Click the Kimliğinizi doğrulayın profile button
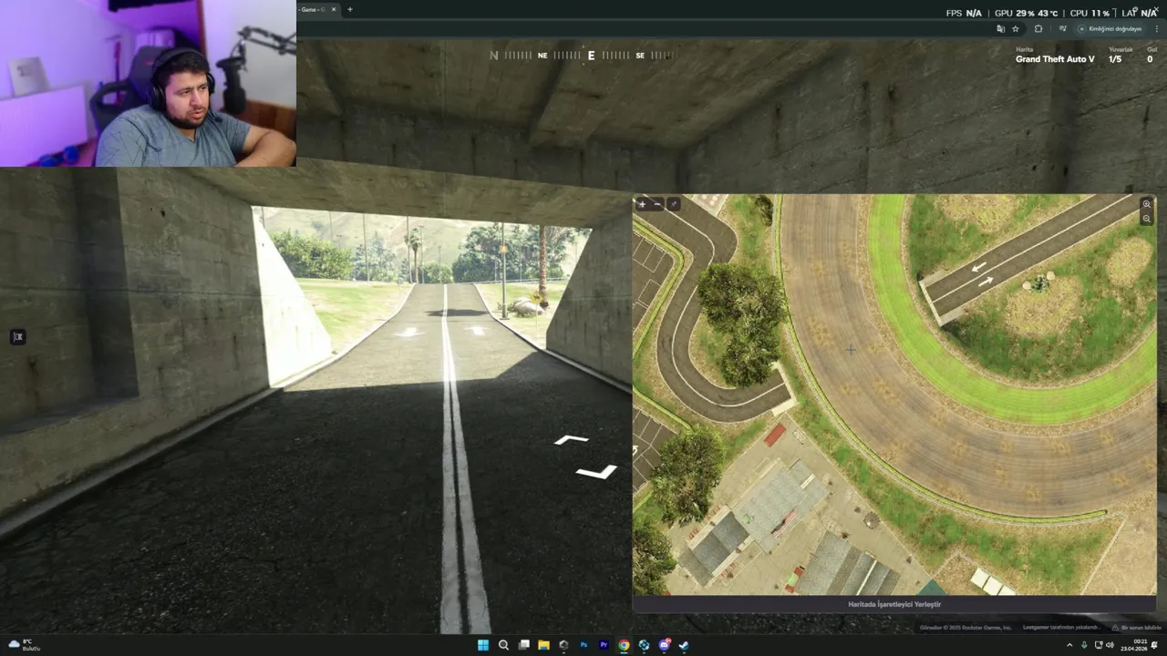 coord(1110,29)
